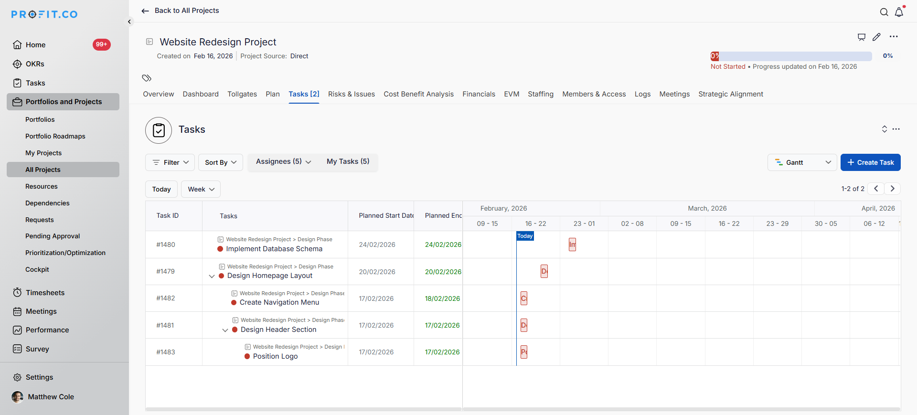Click Design Homepage Layout Gantt bar
Screen dimensions: 917x415
(544, 271)
